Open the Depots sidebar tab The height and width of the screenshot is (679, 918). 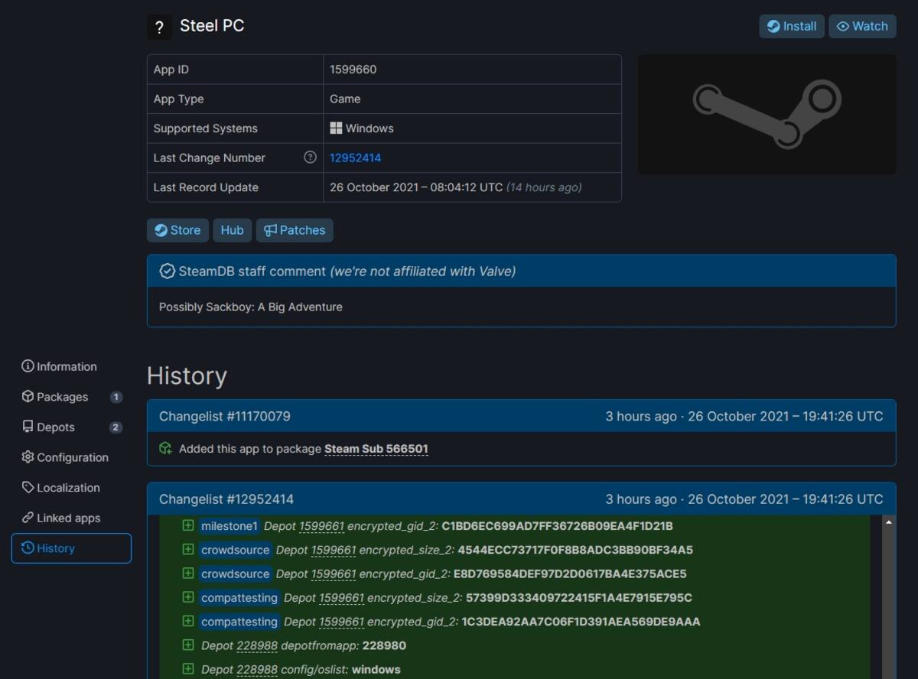71,427
